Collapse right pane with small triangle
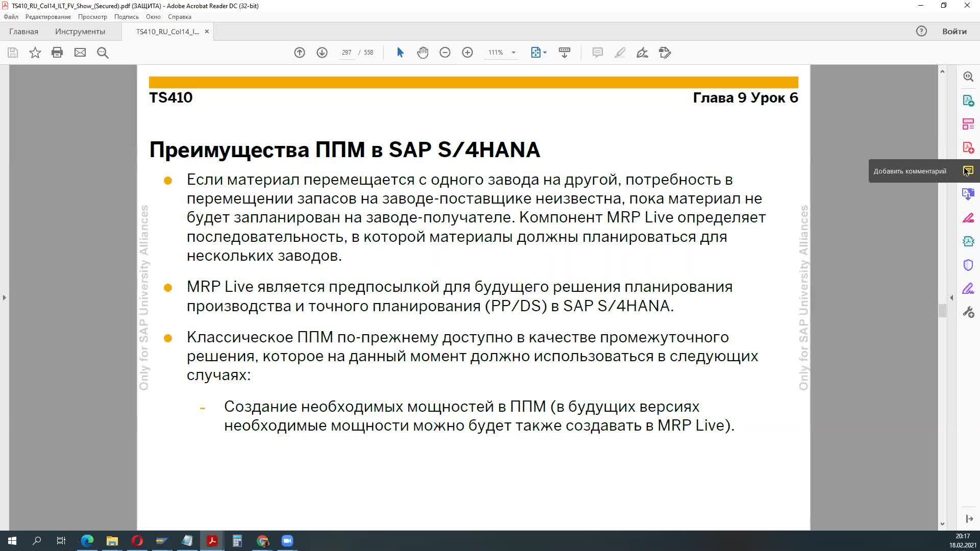 coord(951,297)
